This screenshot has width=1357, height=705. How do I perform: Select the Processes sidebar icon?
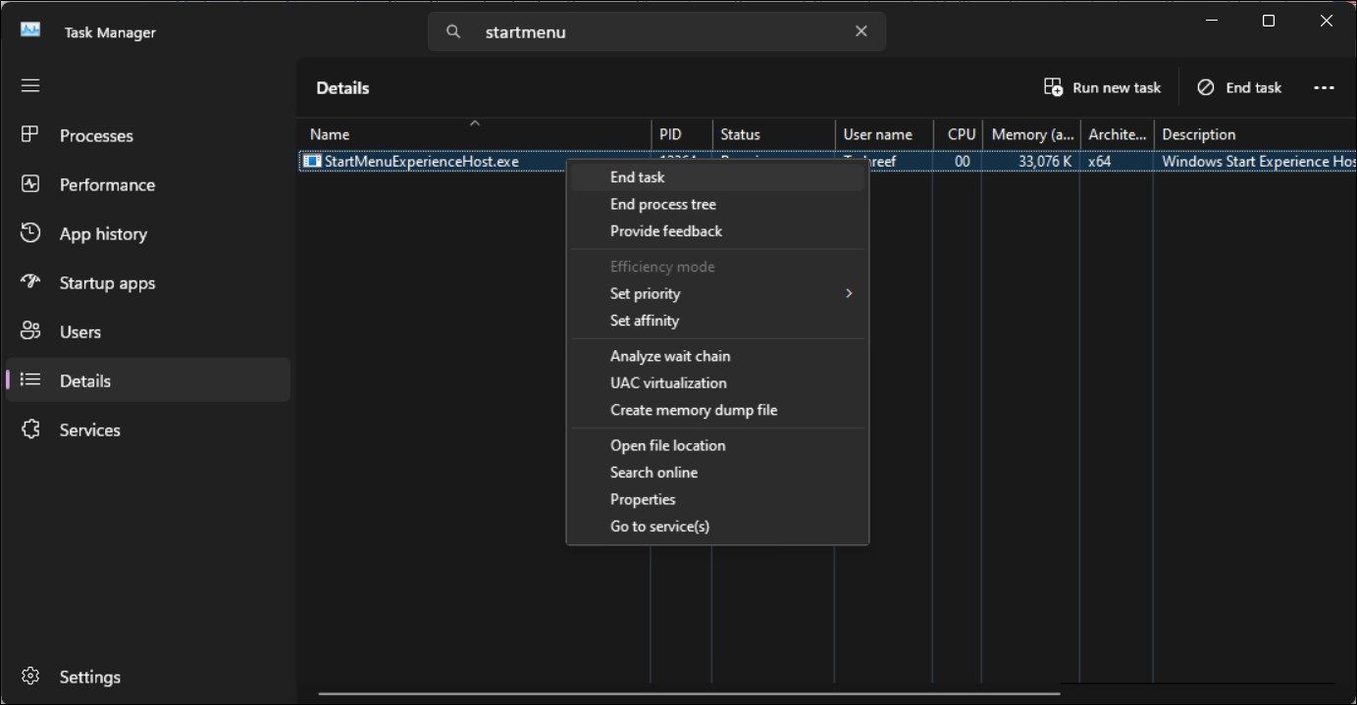tap(30, 135)
